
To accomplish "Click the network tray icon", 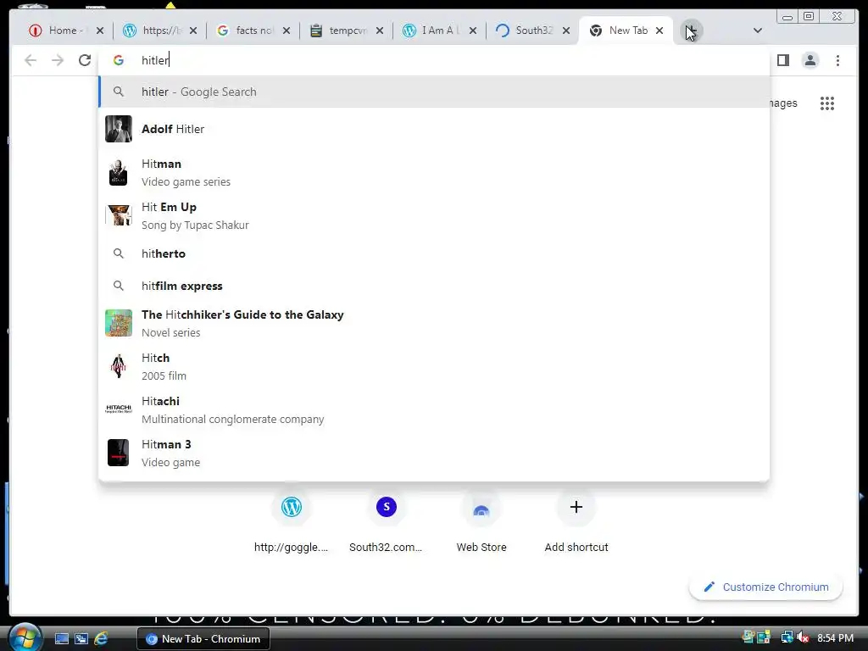I will tap(787, 638).
